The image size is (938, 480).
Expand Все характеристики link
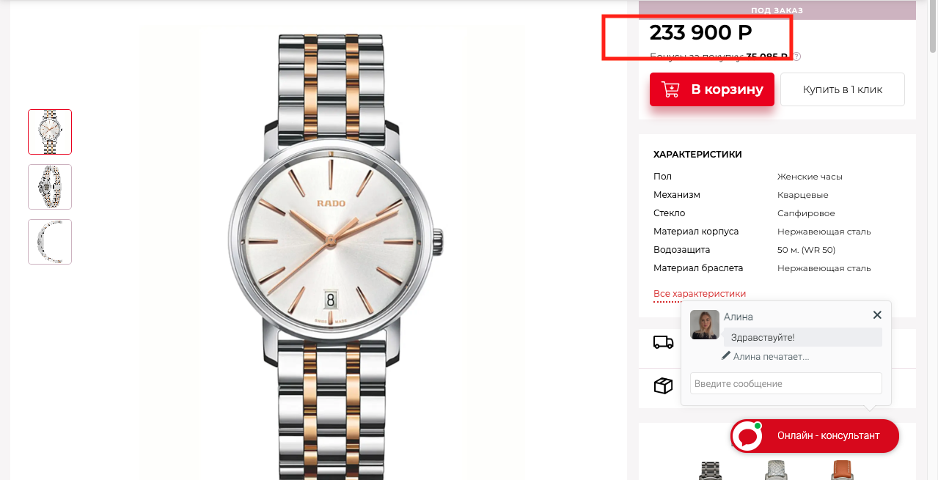(699, 294)
